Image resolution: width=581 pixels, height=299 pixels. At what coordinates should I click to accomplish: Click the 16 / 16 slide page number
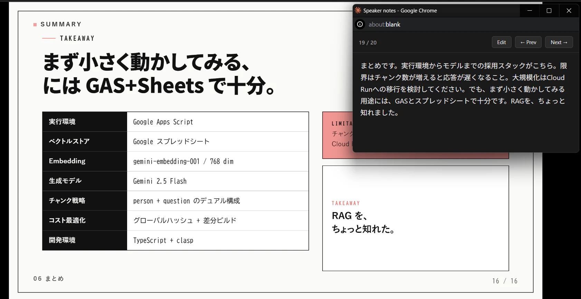tap(505, 281)
